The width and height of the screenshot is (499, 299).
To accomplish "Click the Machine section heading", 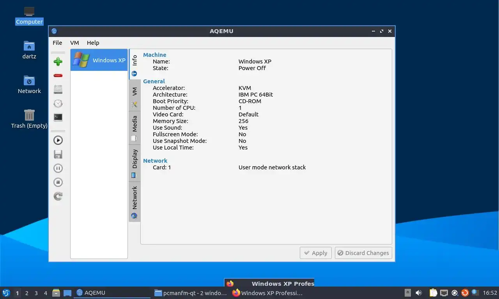I will (155, 55).
